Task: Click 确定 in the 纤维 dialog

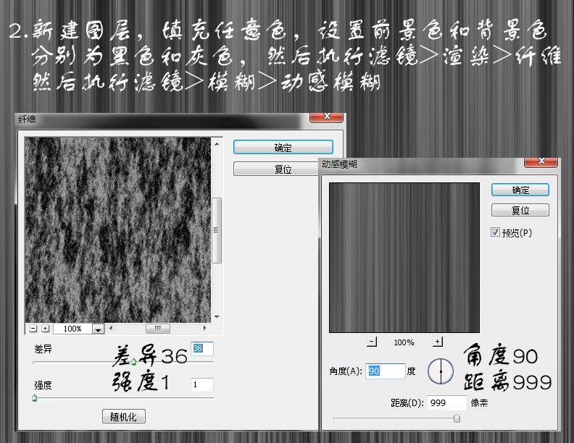Action: click(283, 147)
